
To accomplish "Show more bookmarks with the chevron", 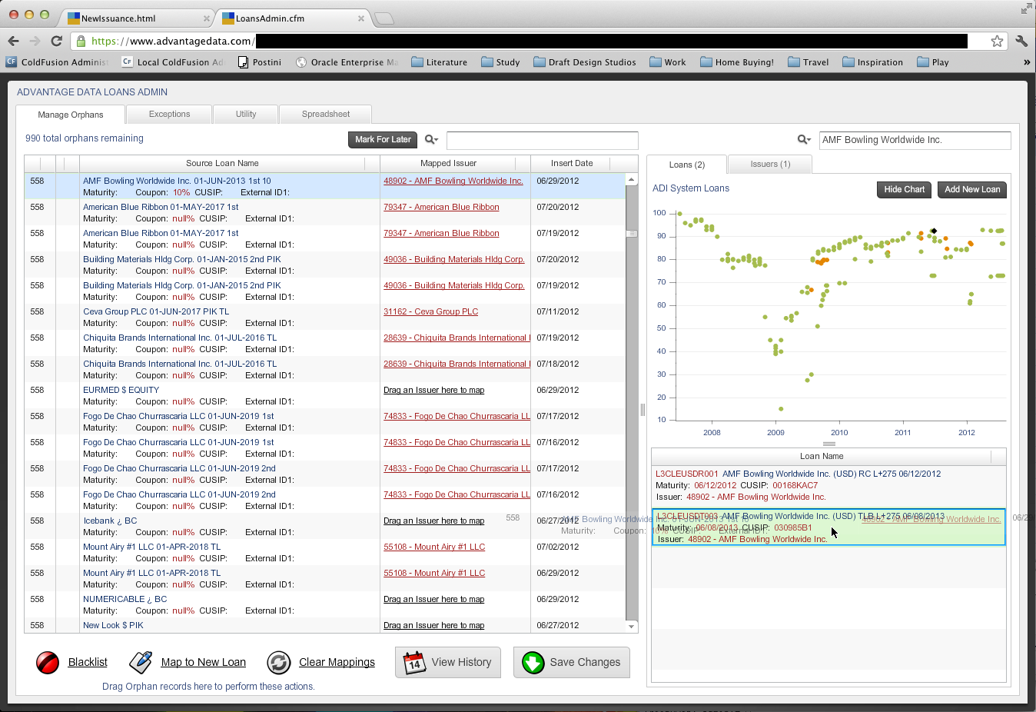I will coord(1027,62).
